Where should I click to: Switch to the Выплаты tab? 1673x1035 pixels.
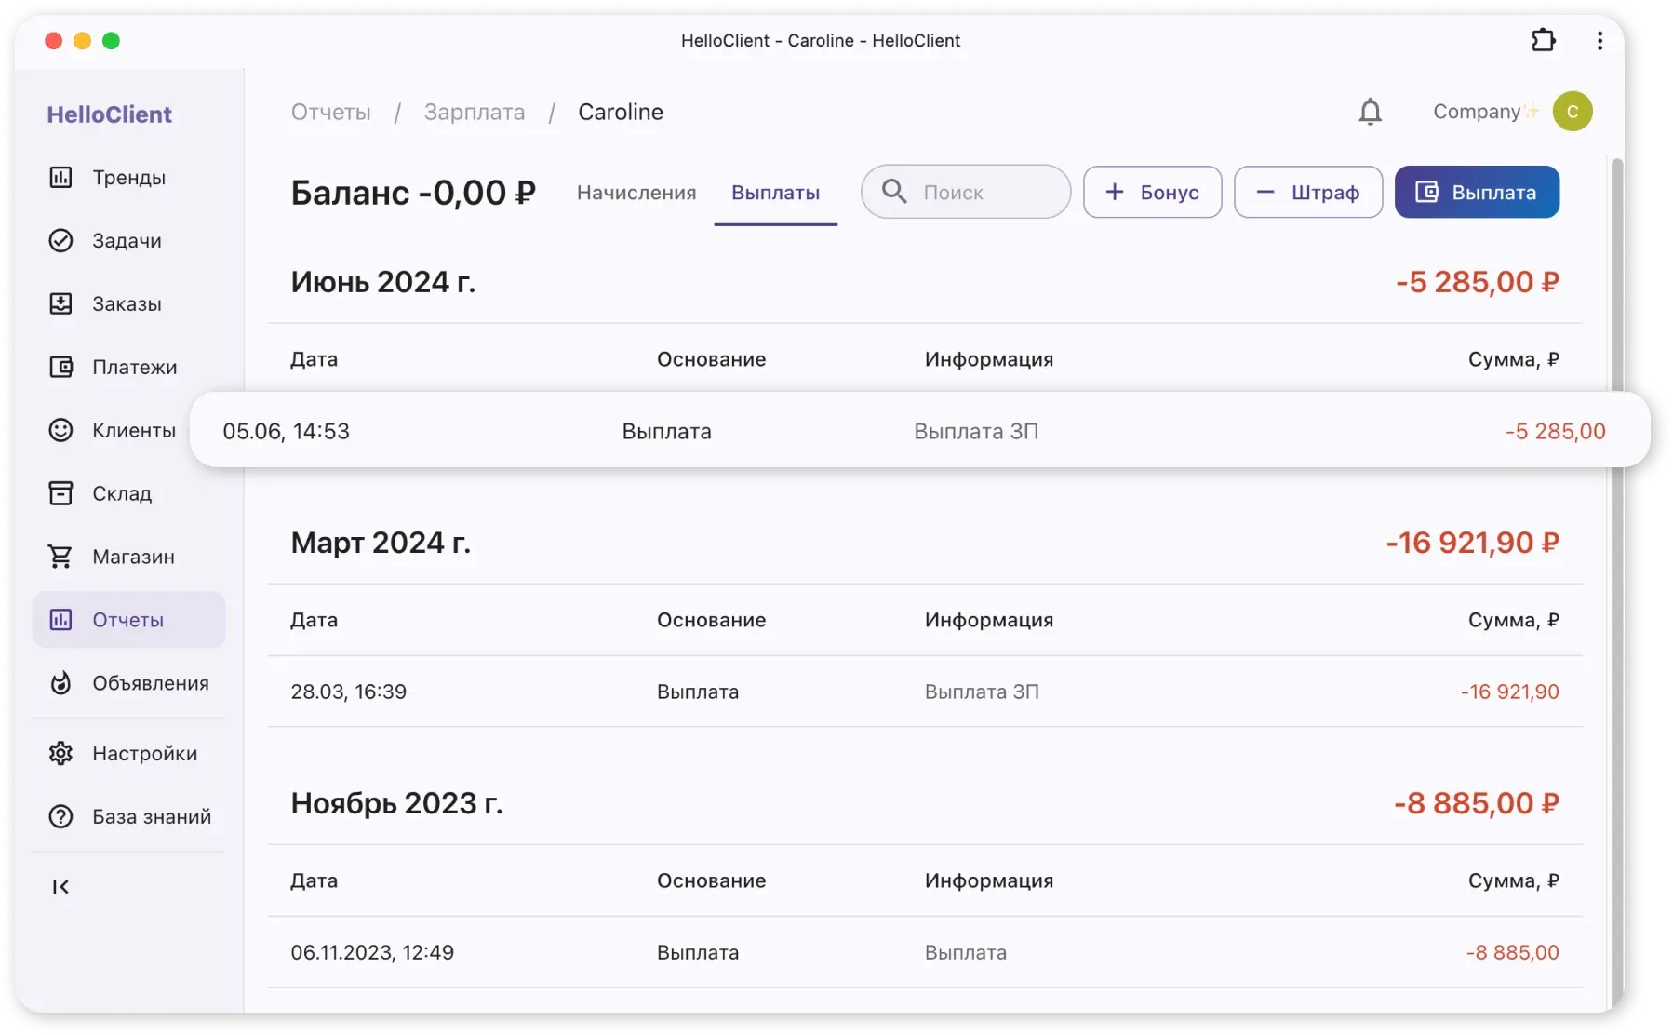[775, 193]
